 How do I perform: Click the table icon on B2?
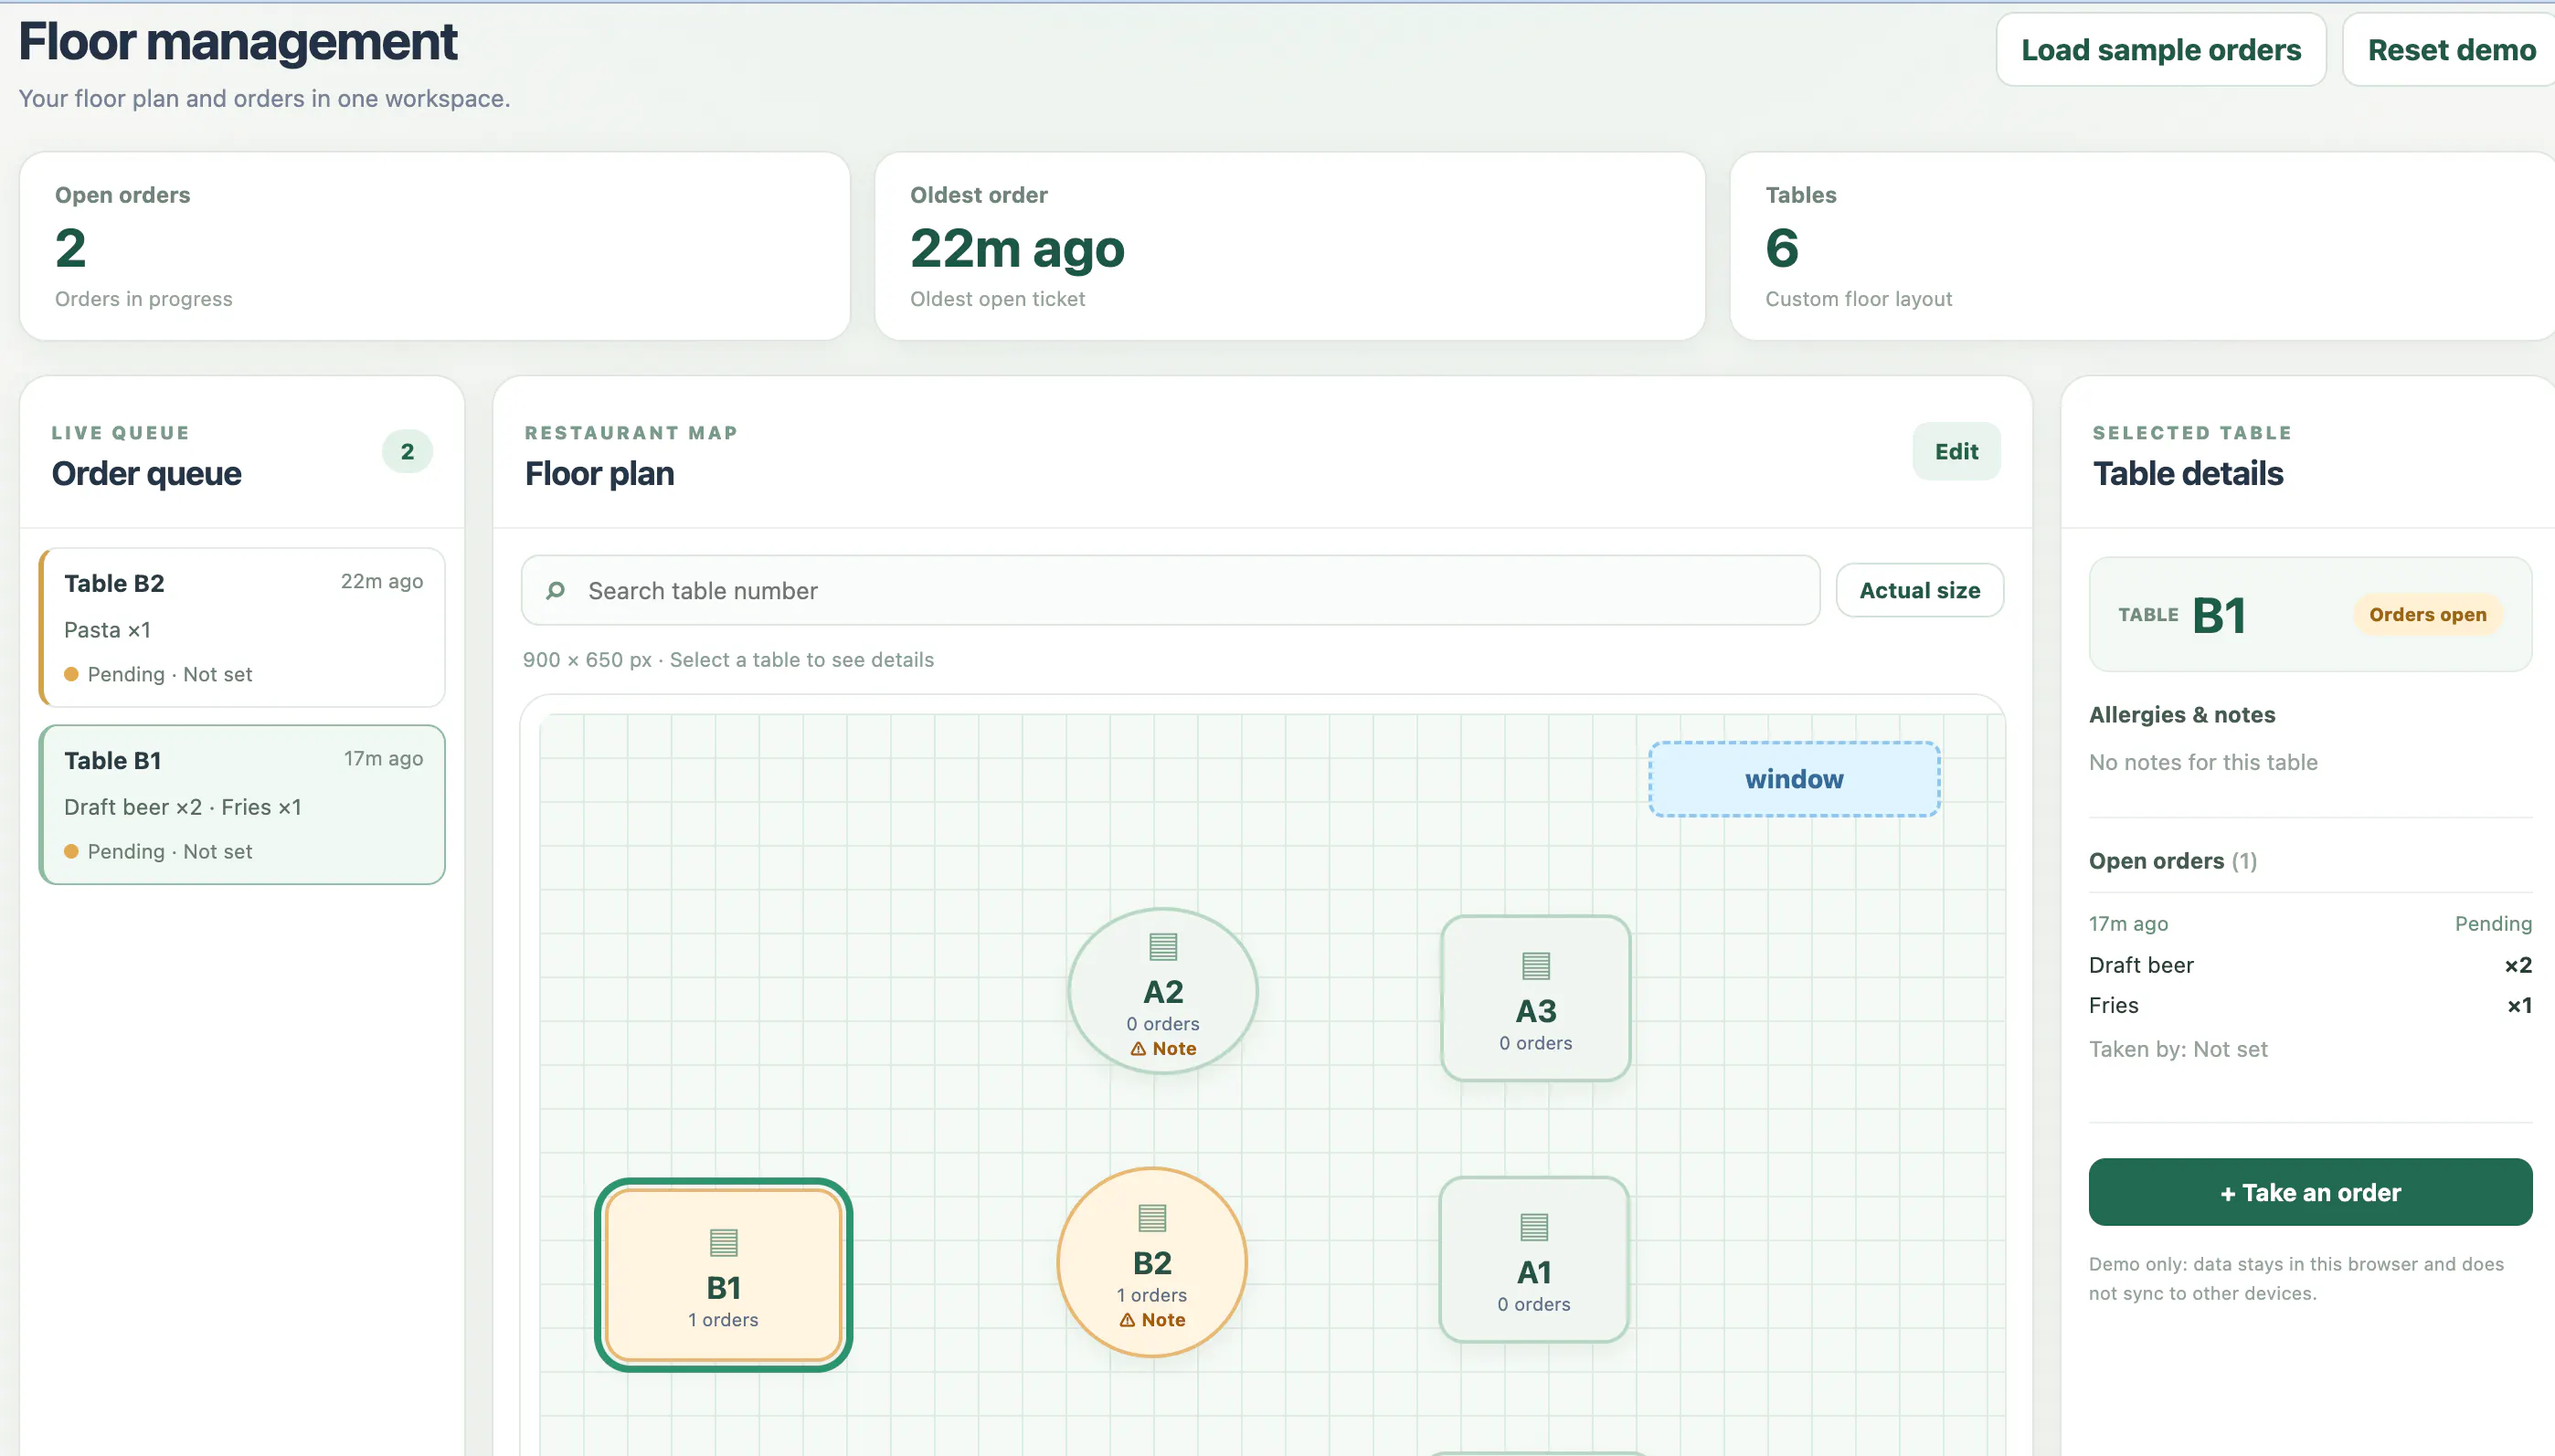[x=1152, y=1217]
